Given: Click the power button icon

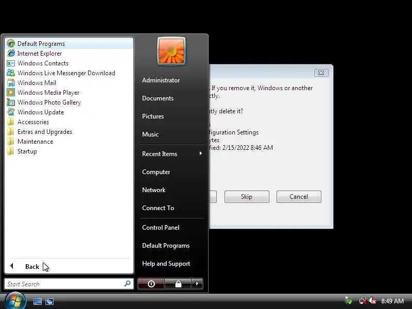Looking at the screenshot, I should (151, 284).
